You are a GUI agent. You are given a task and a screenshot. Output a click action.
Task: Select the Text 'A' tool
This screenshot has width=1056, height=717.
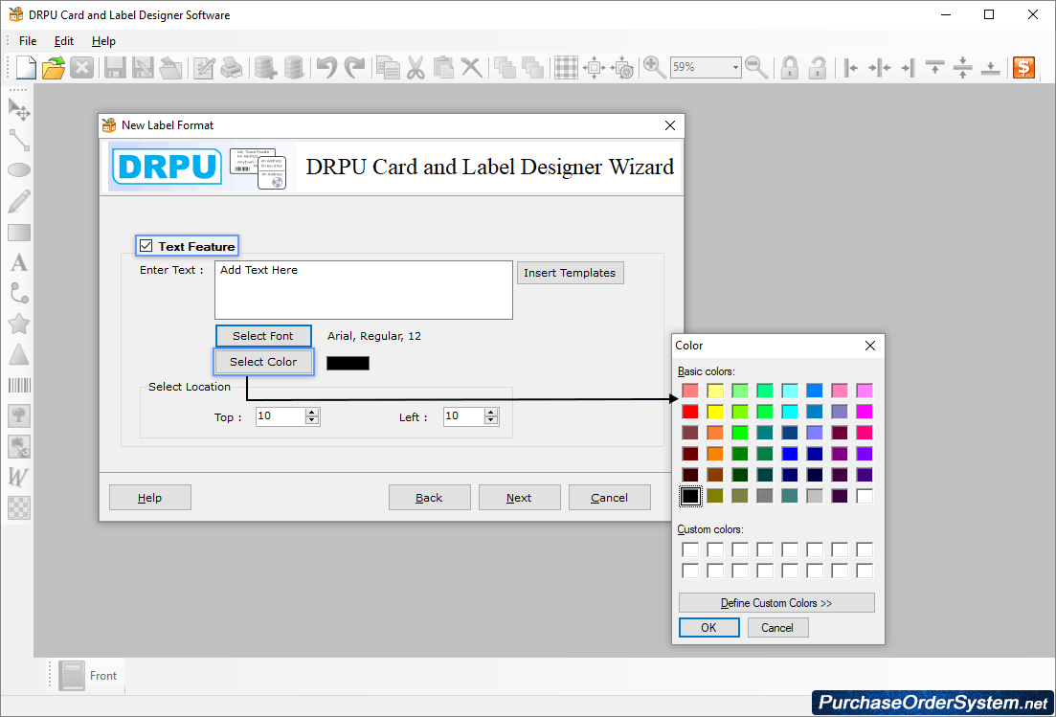point(19,262)
